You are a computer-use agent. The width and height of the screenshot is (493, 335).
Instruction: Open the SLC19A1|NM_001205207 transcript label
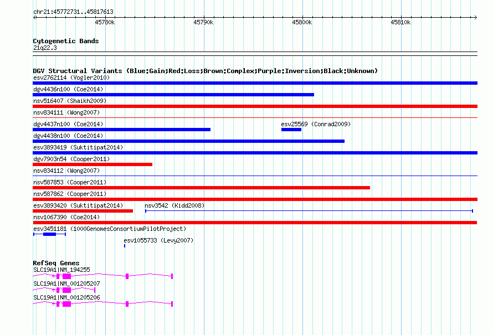(x=66, y=284)
